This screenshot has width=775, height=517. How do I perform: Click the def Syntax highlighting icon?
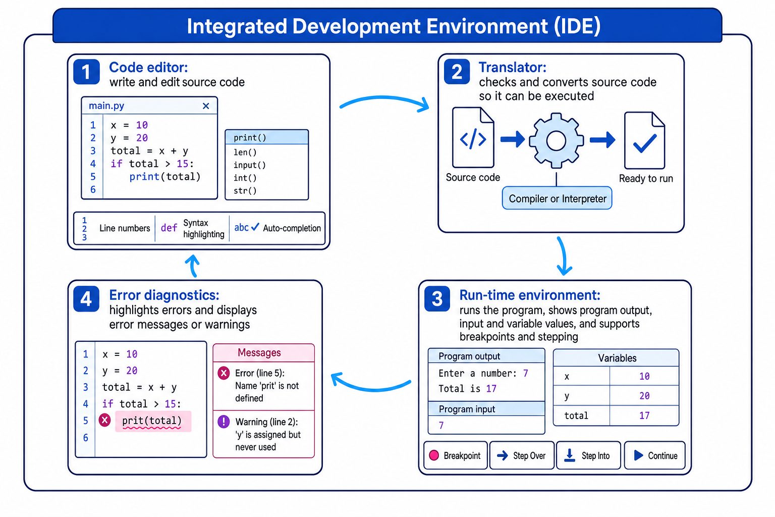pos(169,228)
